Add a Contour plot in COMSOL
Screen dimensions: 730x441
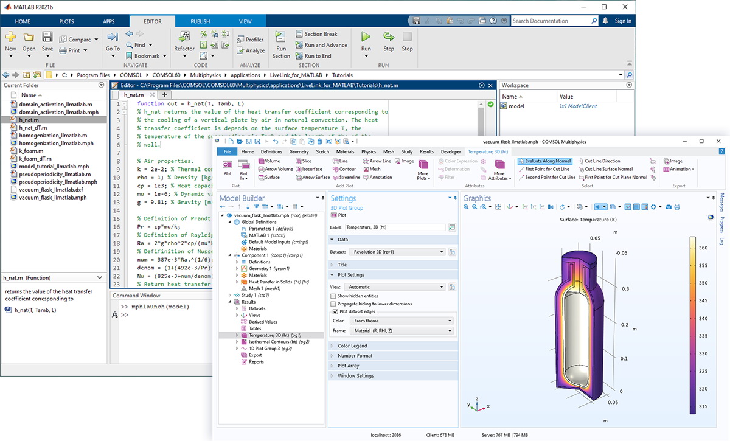point(344,169)
